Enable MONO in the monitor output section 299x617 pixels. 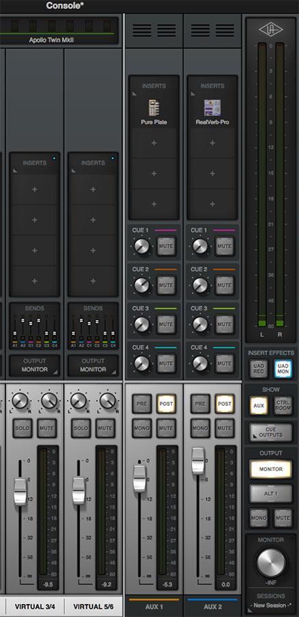[x=259, y=518]
